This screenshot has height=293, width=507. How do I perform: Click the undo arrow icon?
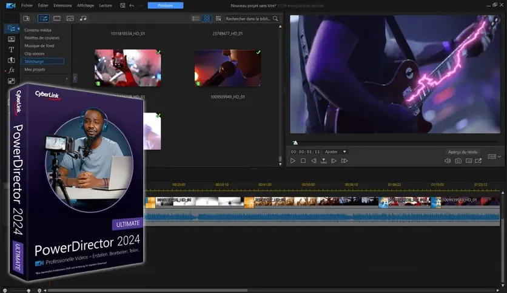[132, 5]
